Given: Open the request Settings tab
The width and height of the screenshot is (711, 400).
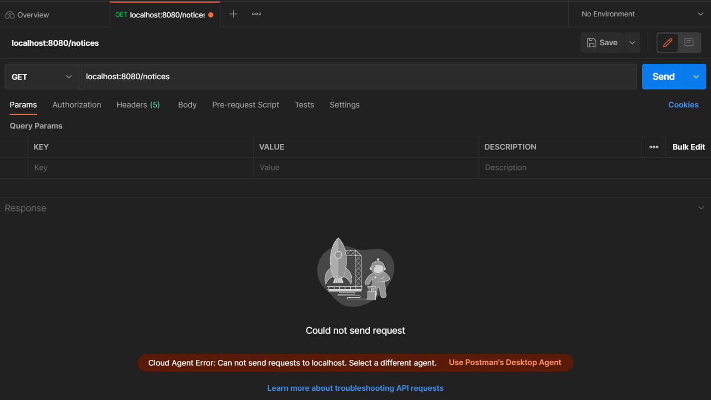Looking at the screenshot, I should coord(344,104).
